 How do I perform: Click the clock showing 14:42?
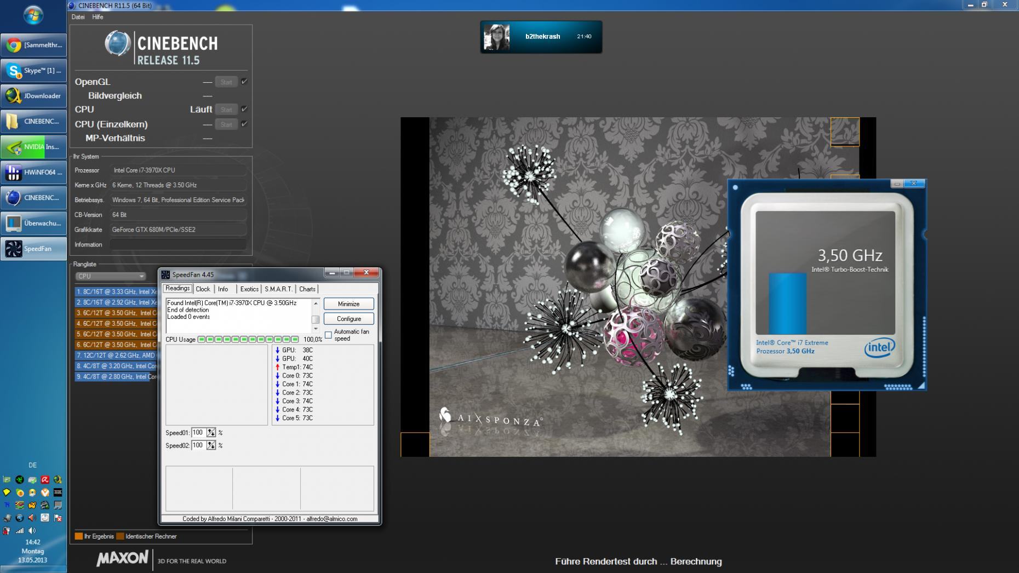(33, 542)
